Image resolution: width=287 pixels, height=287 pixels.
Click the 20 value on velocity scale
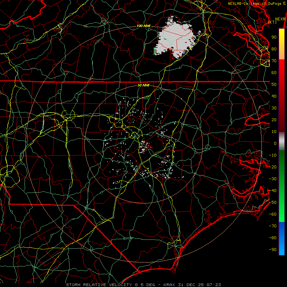click(x=274, y=120)
